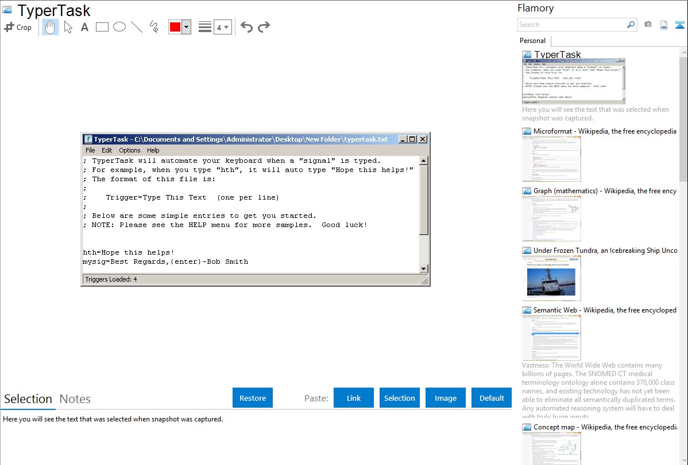This screenshot has width=688, height=465.
Task: Expand the line thickness dropdown
Action: pyautogui.click(x=222, y=27)
